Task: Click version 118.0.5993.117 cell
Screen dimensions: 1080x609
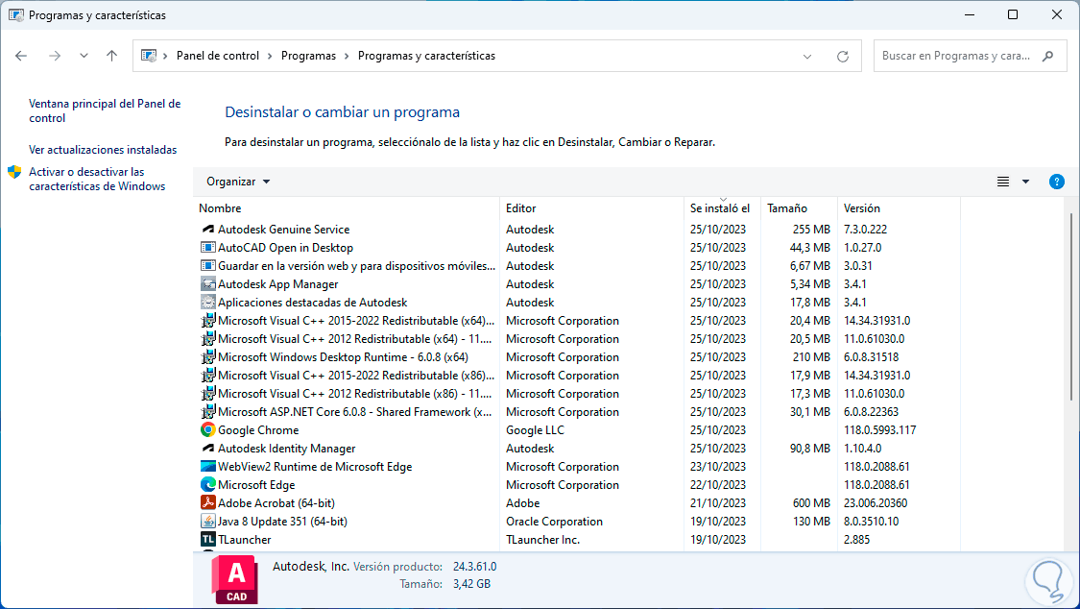Action: tap(880, 430)
